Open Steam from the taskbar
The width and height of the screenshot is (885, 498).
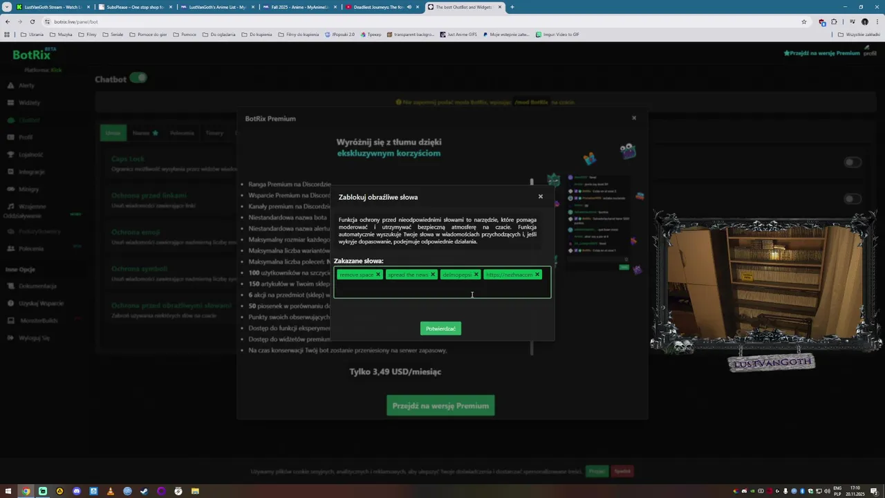tap(144, 491)
